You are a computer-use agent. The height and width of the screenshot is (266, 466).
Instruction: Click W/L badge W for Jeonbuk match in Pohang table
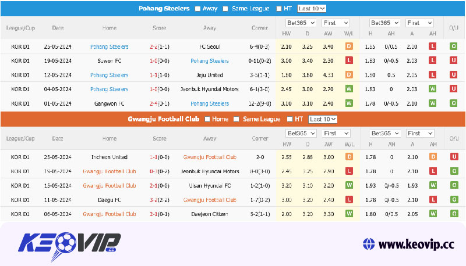pyautogui.click(x=349, y=89)
